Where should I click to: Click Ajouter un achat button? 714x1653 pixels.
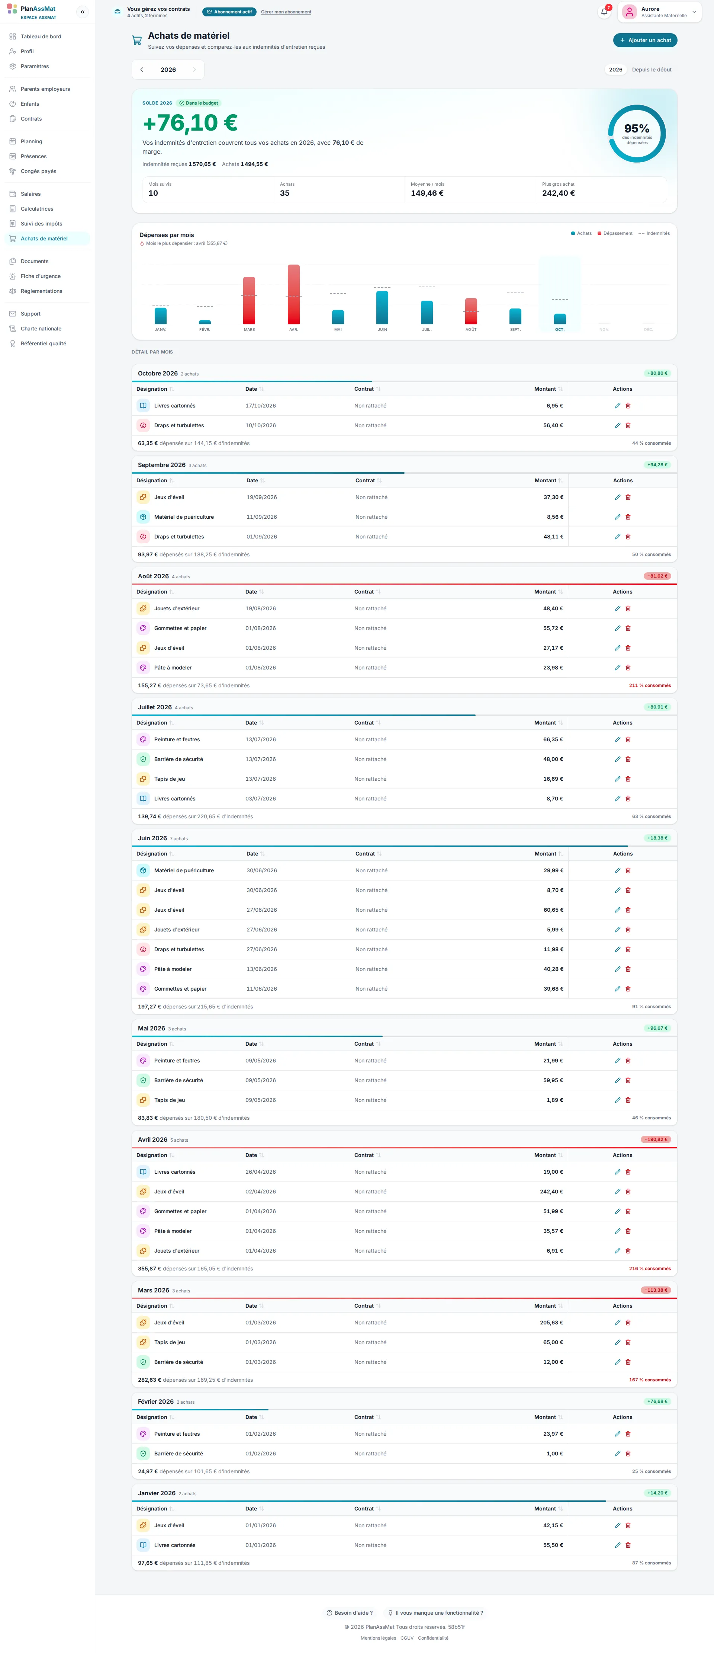coord(645,41)
